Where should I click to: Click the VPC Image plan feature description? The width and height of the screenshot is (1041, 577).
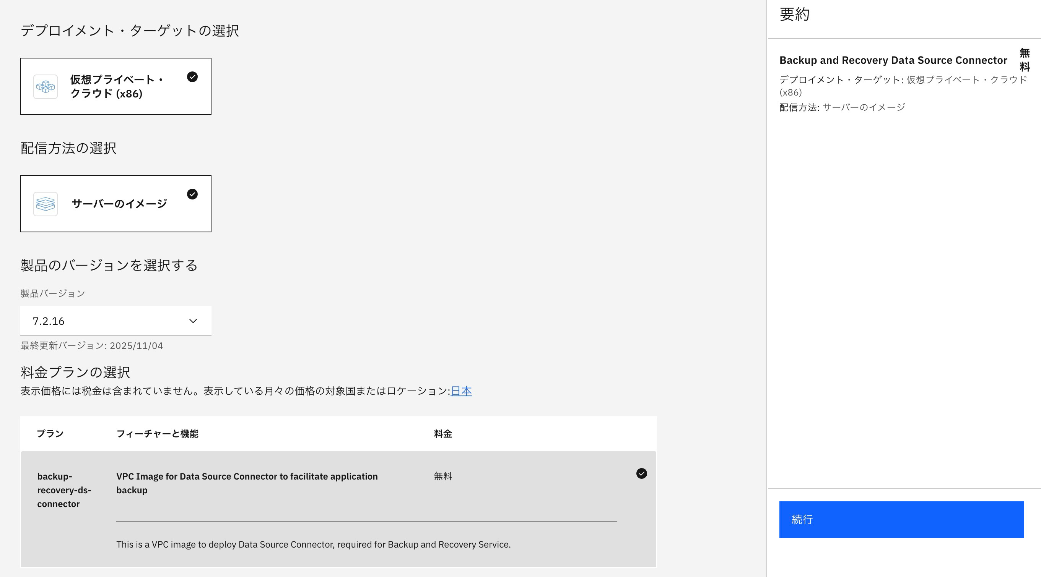(x=247, y=483)
